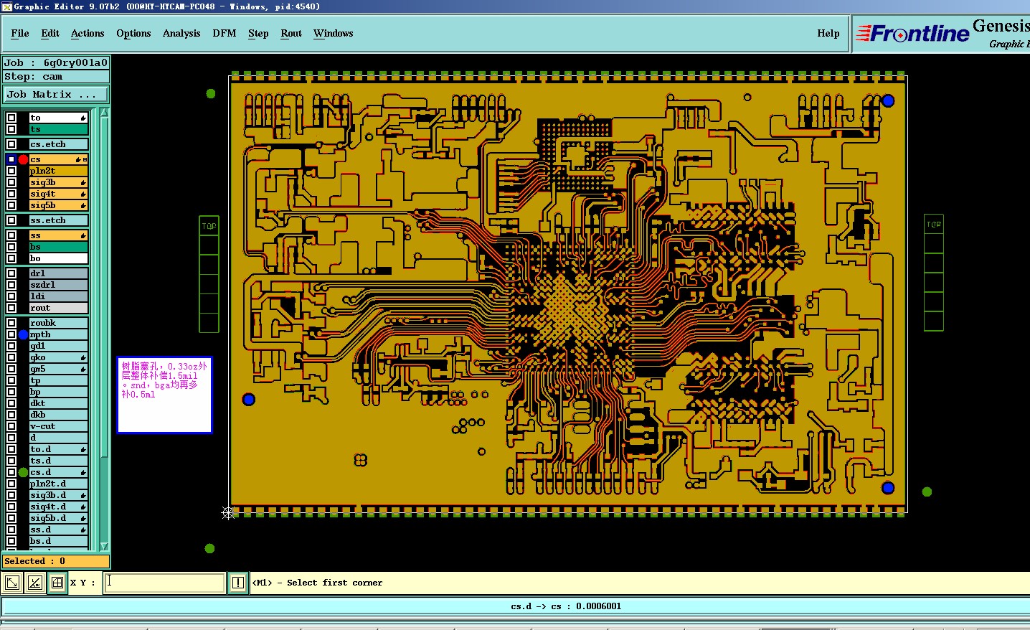Image resolution: width=1030 pixels, height=630 pixels.
Task: Click the layer list scroll-up arrow
Action: pos(104,113)
